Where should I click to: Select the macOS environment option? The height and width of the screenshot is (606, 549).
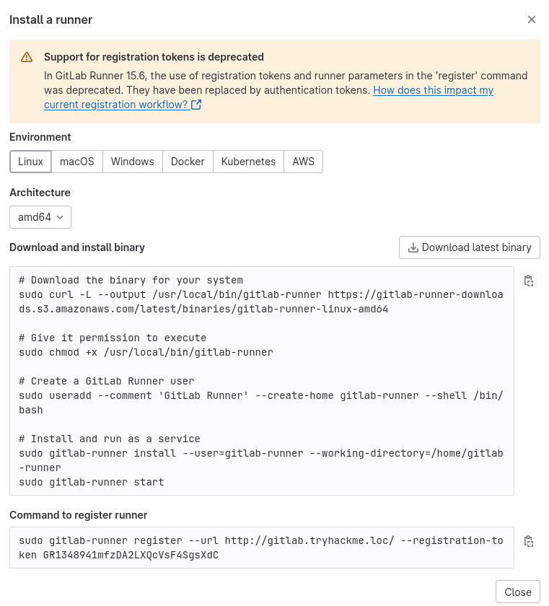tap(77, 162)
